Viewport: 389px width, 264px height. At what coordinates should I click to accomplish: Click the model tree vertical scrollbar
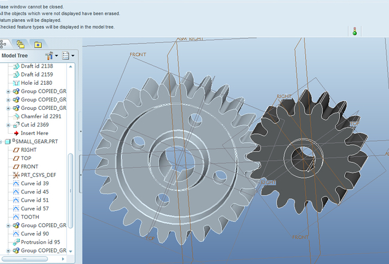click(71, 191)
